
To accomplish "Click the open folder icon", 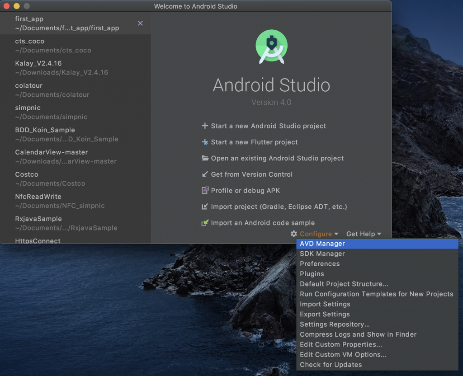I will click(x=205, y=158).
